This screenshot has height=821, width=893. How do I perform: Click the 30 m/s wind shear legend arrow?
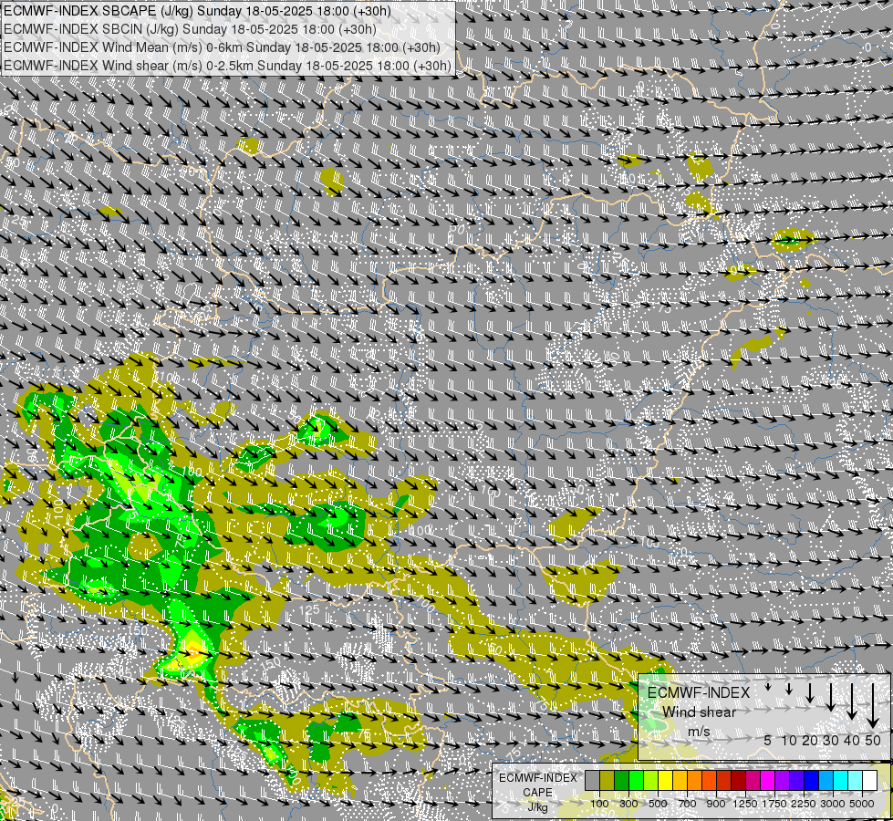click(x=831, y=697)
